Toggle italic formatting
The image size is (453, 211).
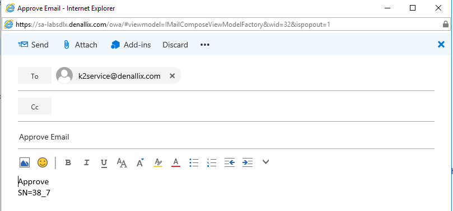coord(86,163)
